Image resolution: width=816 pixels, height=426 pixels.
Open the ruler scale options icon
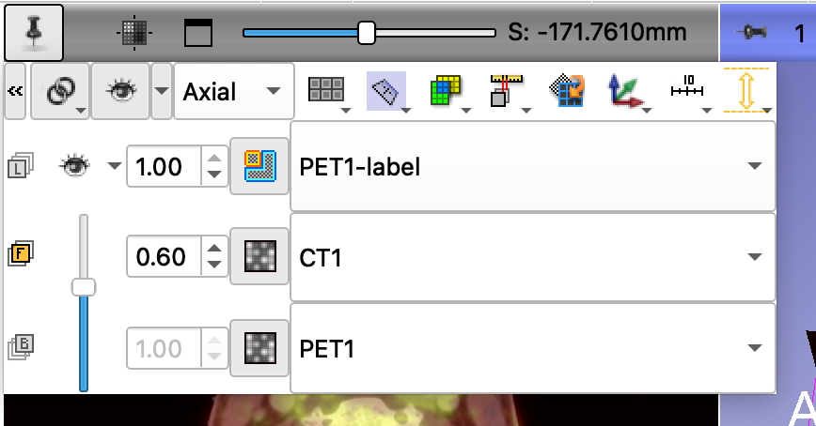pos(689,91)
